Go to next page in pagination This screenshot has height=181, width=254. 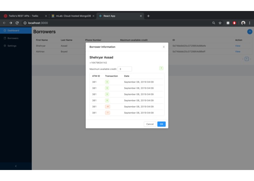(x=250, y=59)
